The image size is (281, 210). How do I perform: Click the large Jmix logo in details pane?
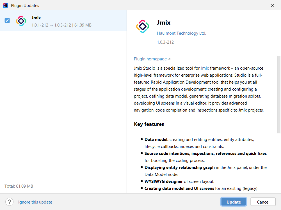[x=143, y=27]
